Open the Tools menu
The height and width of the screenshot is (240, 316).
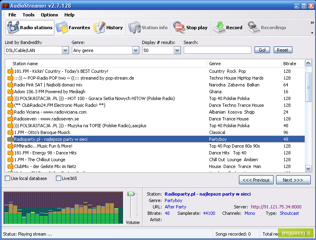pyautogui.click(x=28, y=15)
